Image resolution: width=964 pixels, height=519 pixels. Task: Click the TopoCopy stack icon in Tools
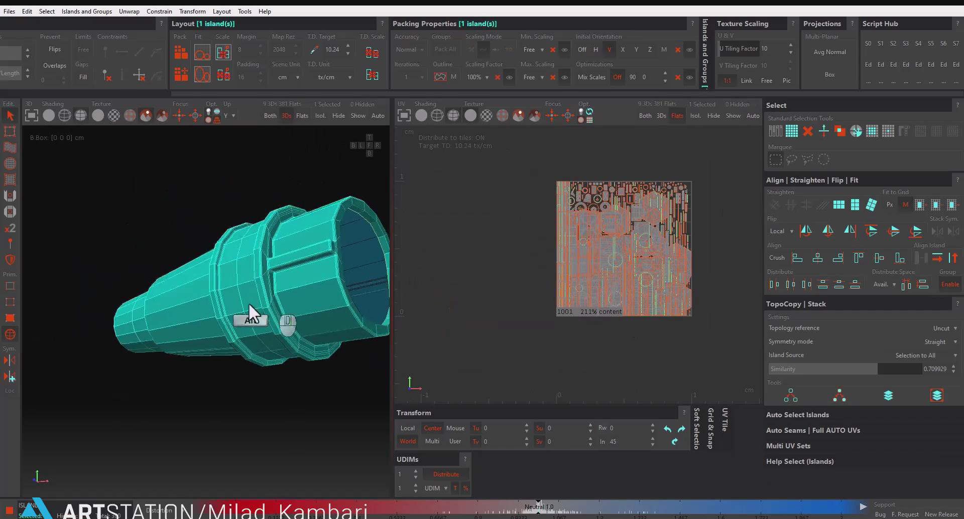pos(888,396)
